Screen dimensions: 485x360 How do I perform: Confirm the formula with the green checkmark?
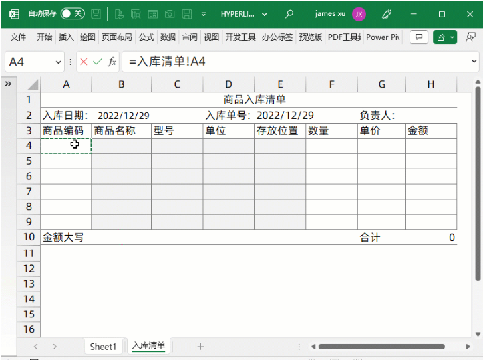click(97, 62)
